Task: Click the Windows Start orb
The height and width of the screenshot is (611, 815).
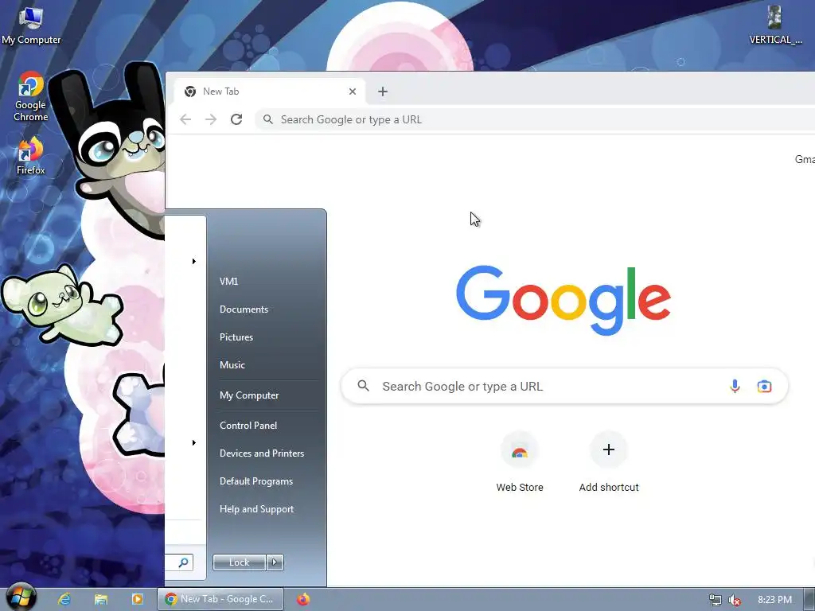Action: pyautogui.click(x=21, y=597)
